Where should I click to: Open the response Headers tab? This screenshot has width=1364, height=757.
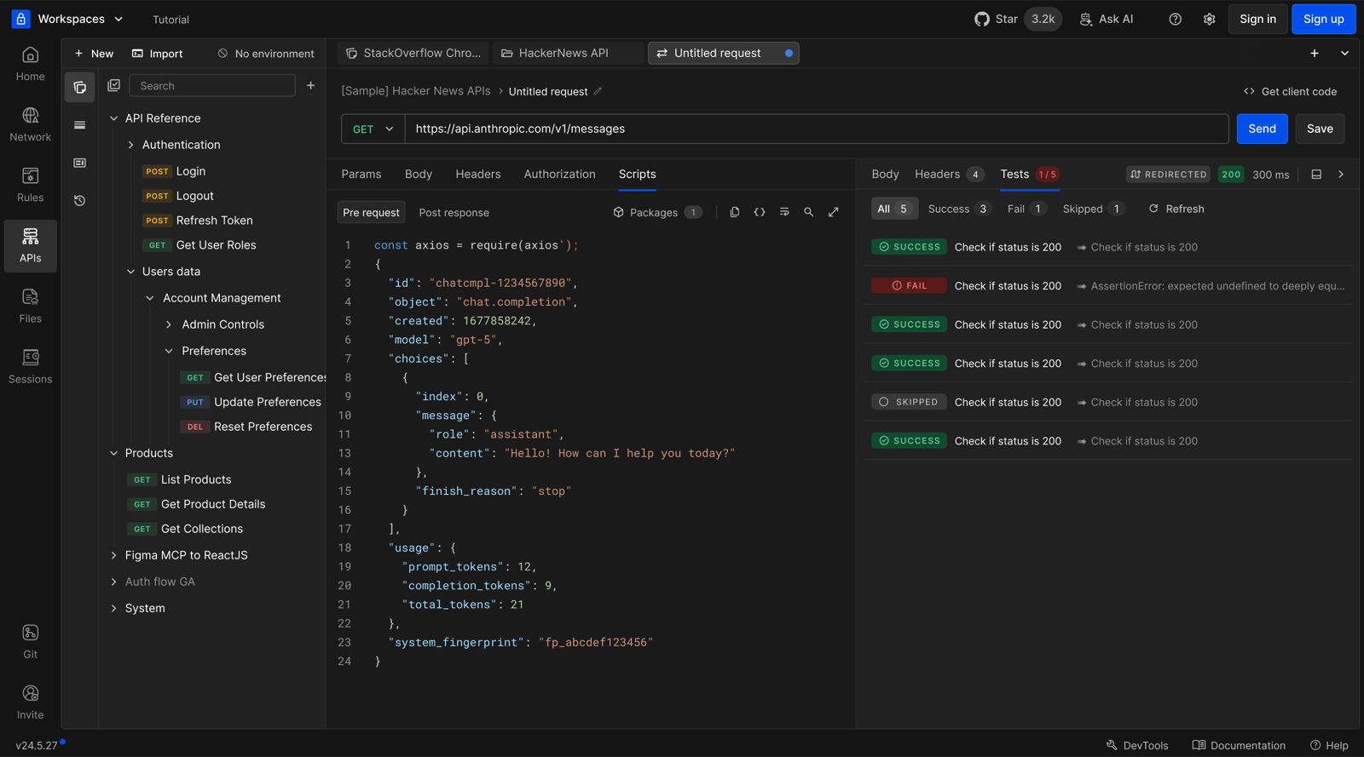[x=949, y=174]
